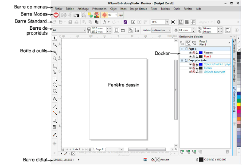Open the A4 page size dropdown
Screen dimensions: 242x168
click(84, 30)
